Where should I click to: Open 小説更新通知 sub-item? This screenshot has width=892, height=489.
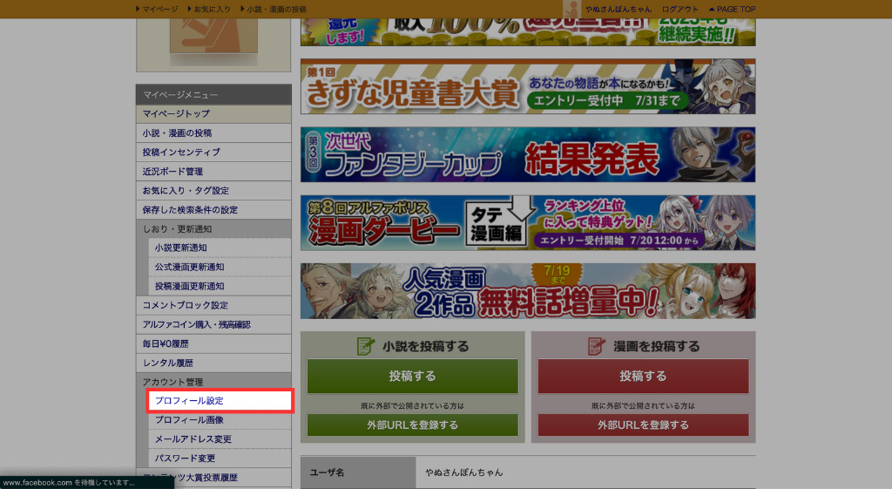[220, 248]
